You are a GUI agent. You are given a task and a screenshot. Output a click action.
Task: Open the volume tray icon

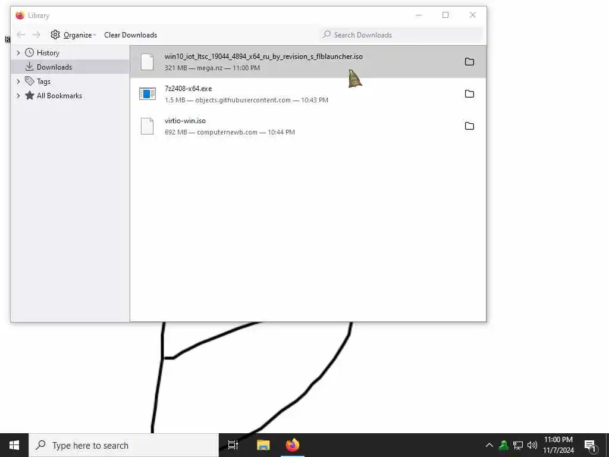tap(532, 445)
